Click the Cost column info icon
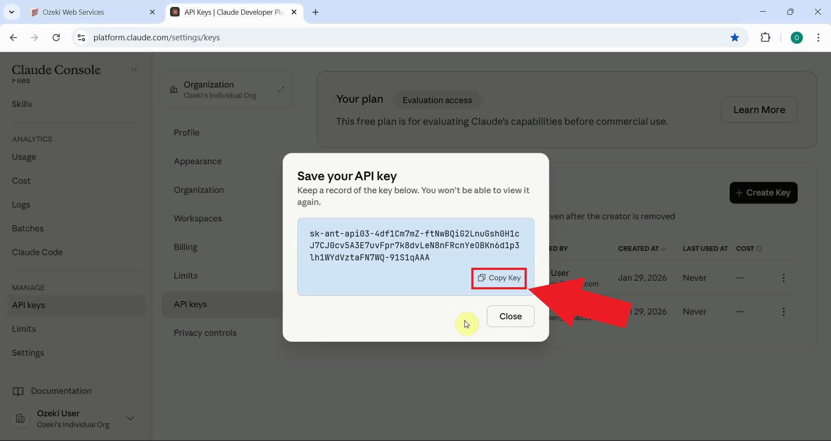 [x=760, y=249]
